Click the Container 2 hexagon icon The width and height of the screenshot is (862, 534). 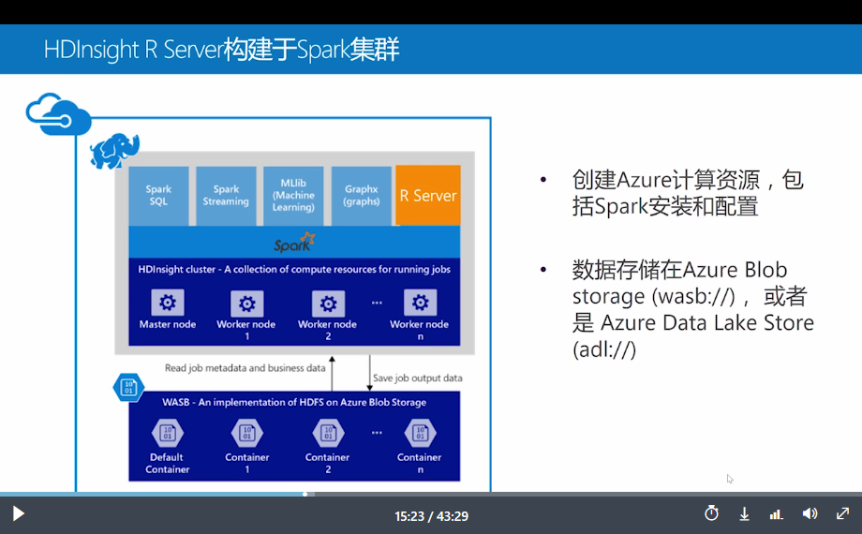(x=328, y=434)
